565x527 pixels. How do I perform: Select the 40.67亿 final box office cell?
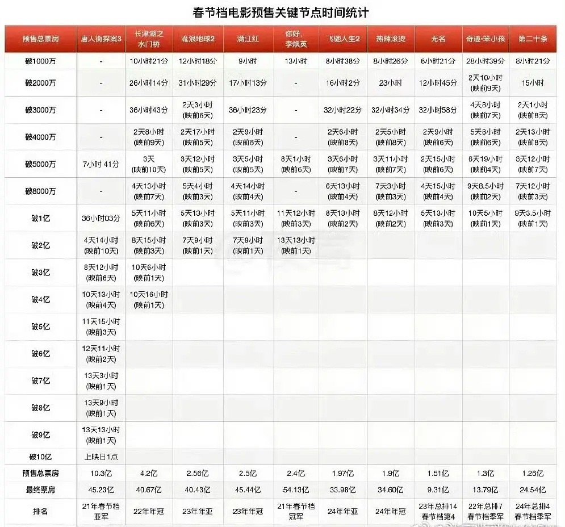tap(149, 490)
